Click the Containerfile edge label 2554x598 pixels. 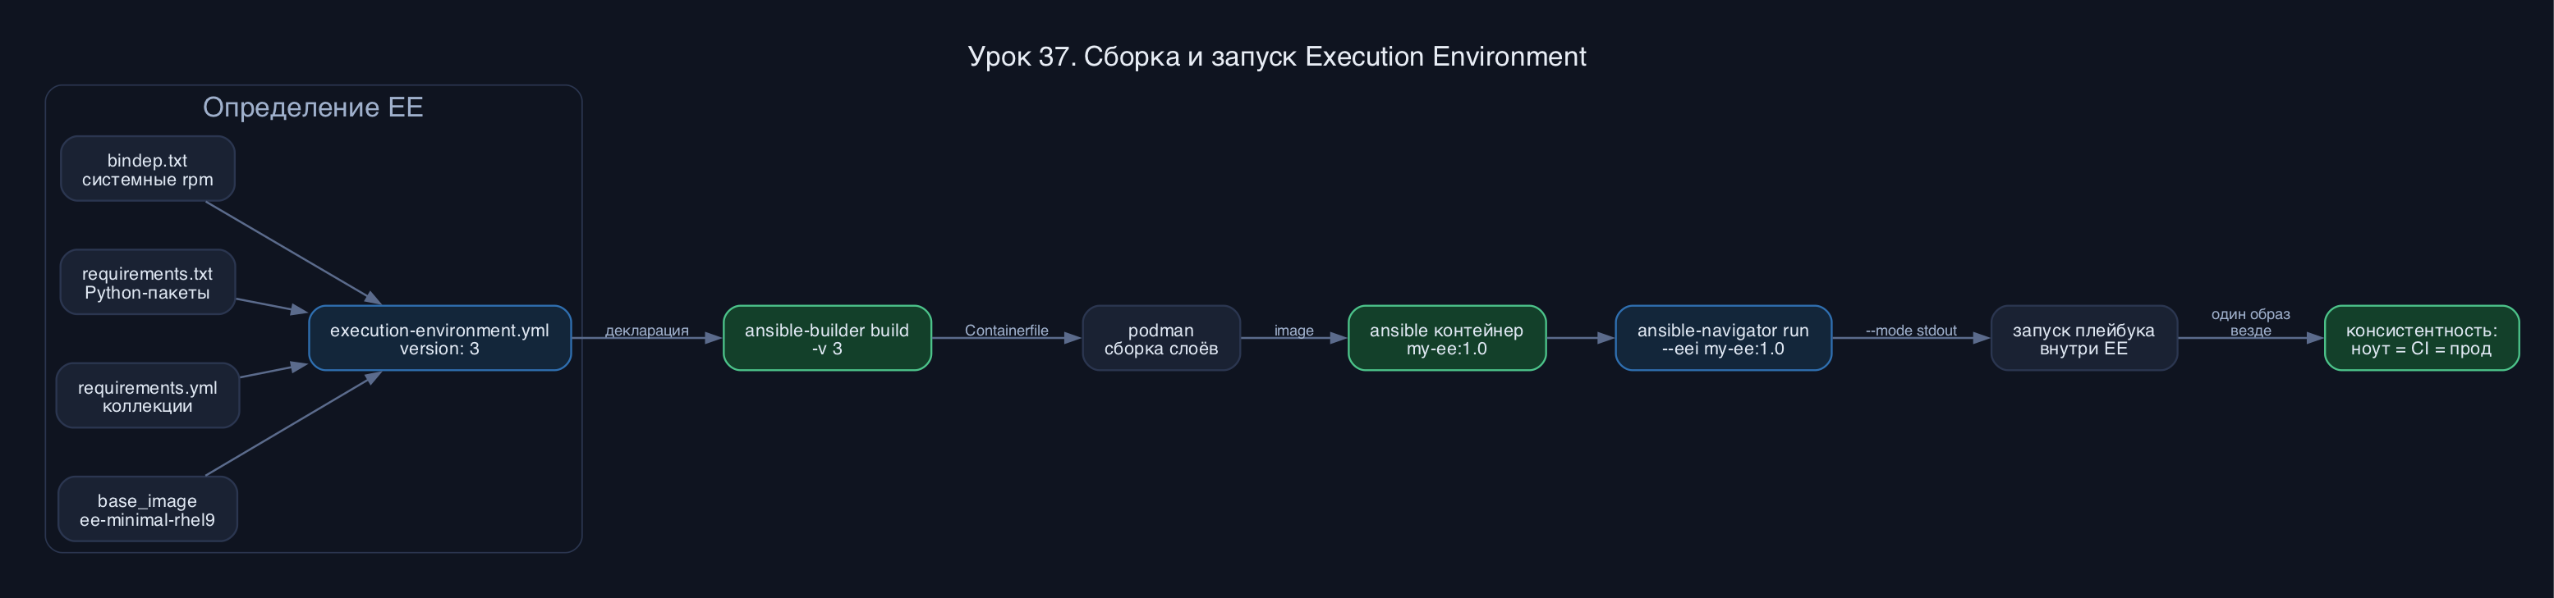click(1006, 331)
